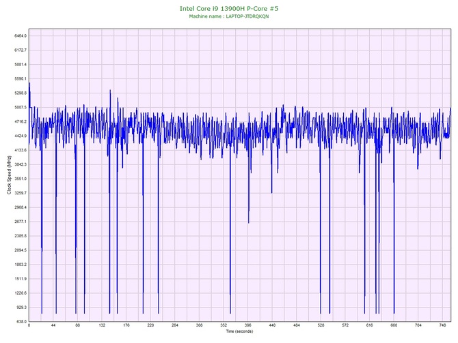Screen dimensions: 458x343
Task: Click the x-axis tick label 308
Action: pyautogui.click(x=199, y=325)
